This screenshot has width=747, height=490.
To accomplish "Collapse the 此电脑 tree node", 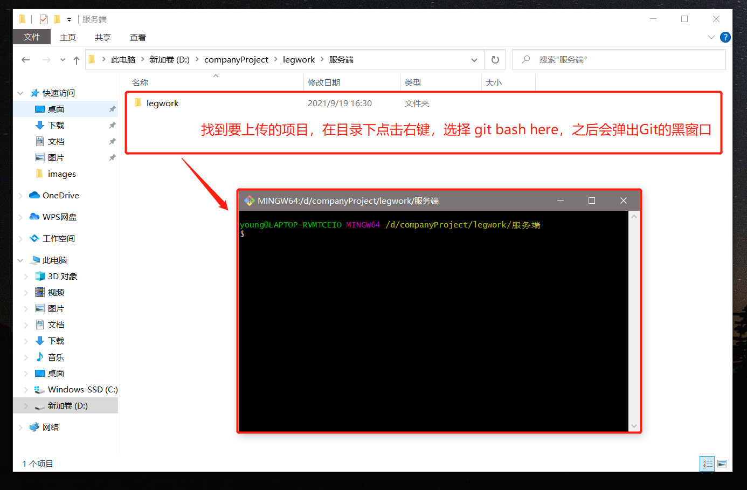I will click(x=20, y=260).
